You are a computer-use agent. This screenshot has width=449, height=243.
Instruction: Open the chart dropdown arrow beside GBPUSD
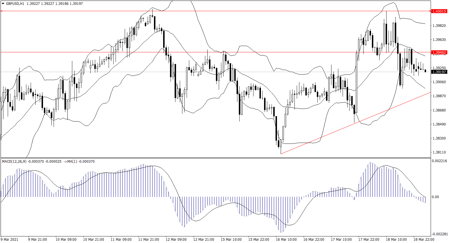(3, 4)
